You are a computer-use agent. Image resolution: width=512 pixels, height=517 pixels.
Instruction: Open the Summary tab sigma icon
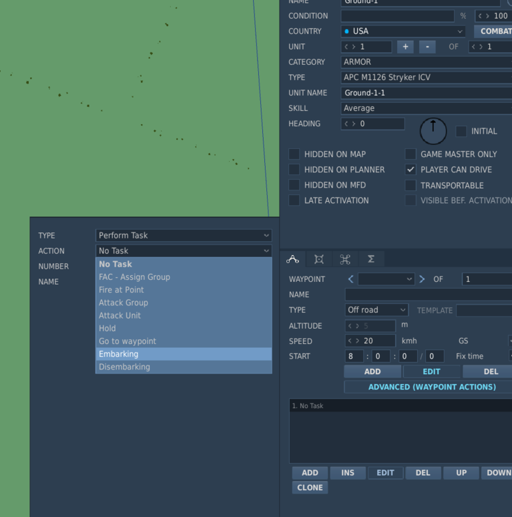pos(371,259)
